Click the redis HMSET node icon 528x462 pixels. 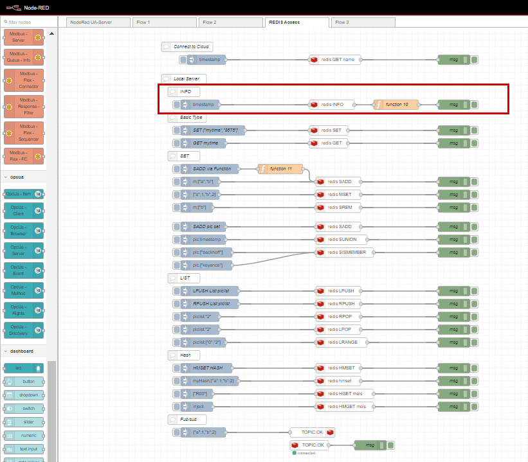[x=320, y=368]
